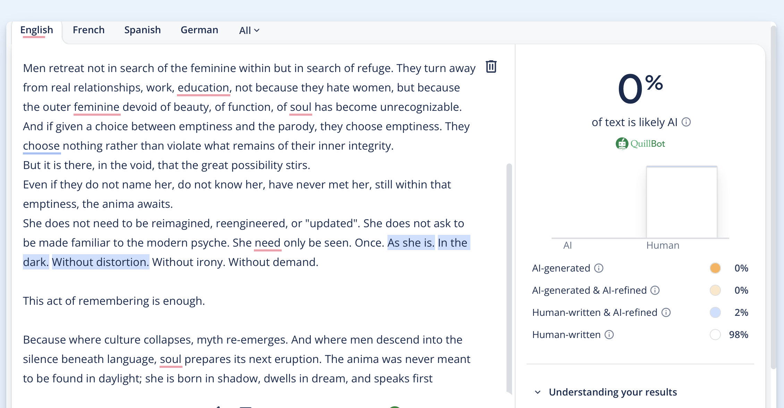Click the orange AI-generated color swatch
Viewport: 784px width, 408px height.
[x=715, y=268]
